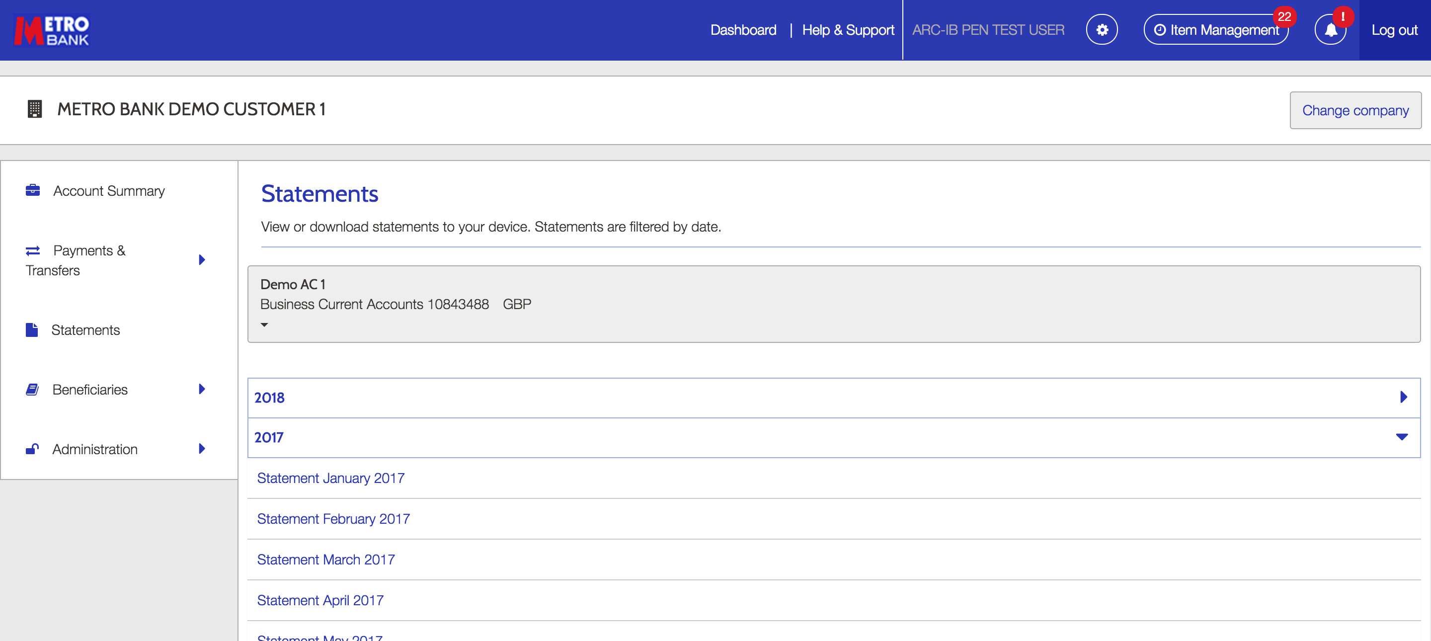Click the 2017 year header label
This screenshot has width=1431, height=641.
point(269,438)
